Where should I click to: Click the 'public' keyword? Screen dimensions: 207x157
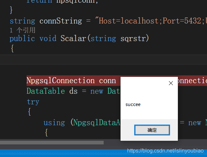pos(22,38)
